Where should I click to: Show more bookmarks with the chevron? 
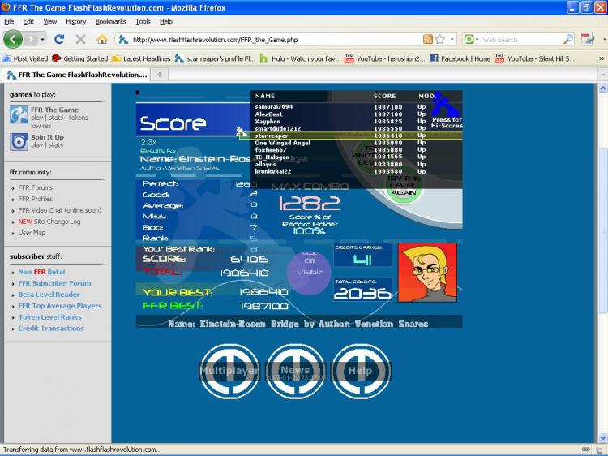(602, 58)
